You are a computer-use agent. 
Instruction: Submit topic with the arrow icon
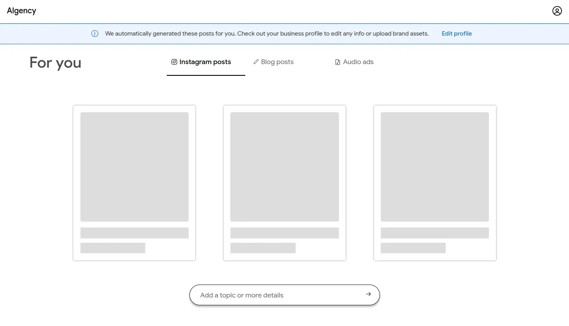(x=368, y=294)
